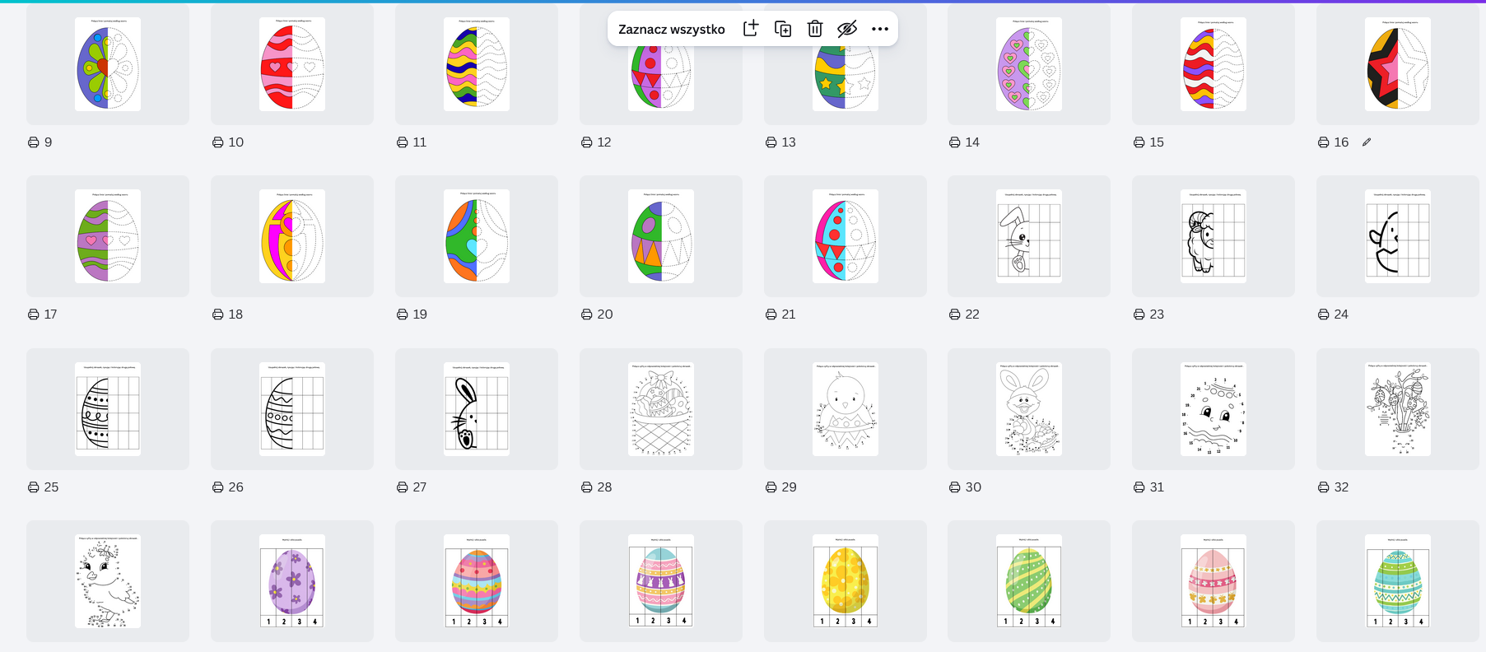Select page 16 star egg thumbnail
The width and height of the screenshot is (1486, 652).
click(x=1397, y=65)
